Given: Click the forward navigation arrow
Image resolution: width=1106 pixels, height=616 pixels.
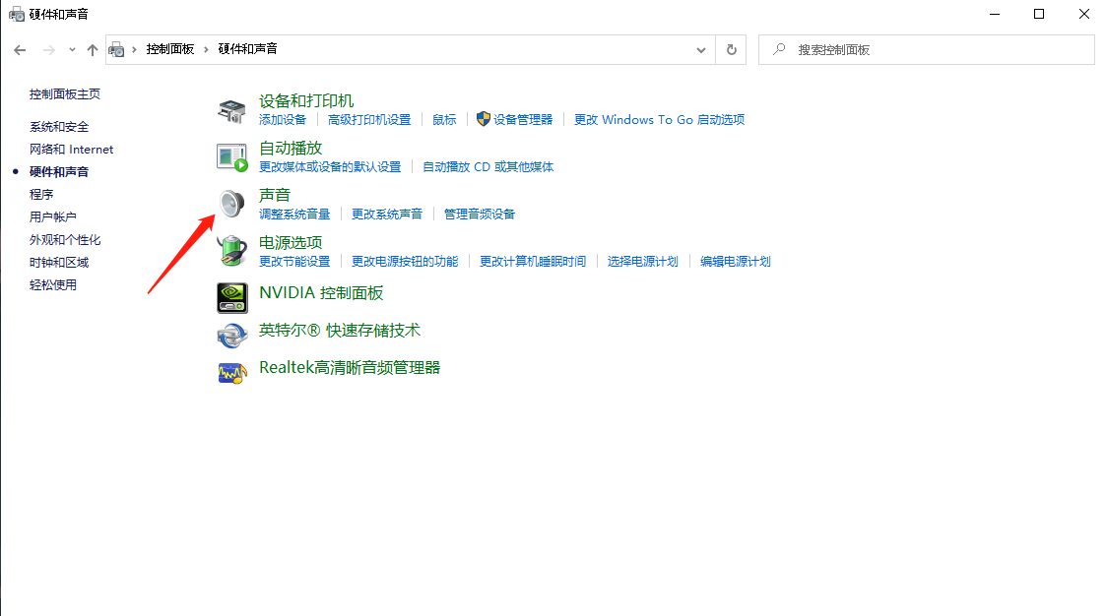Looking at the screenshot, I should pos(48,50).
